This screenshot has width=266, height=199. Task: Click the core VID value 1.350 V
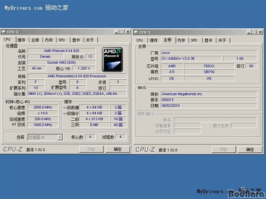(84, 68)
